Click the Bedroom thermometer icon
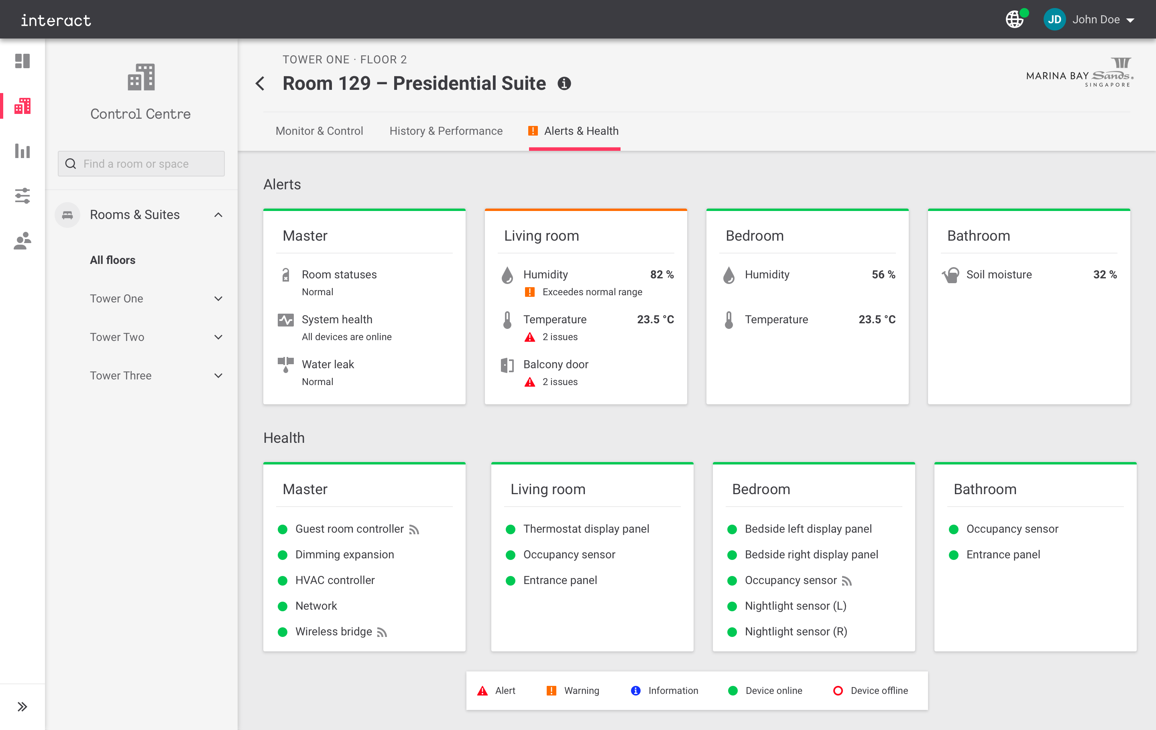The image size is (1156, 730). 729,320
